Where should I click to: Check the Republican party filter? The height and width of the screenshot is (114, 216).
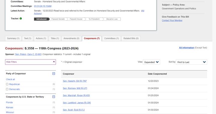tap(7, 84)
